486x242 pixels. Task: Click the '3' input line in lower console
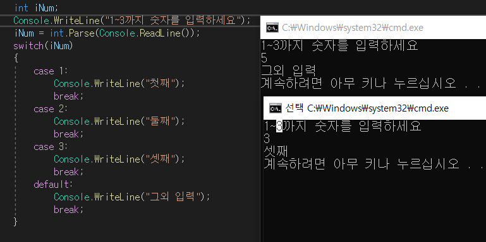pos(267,139)
